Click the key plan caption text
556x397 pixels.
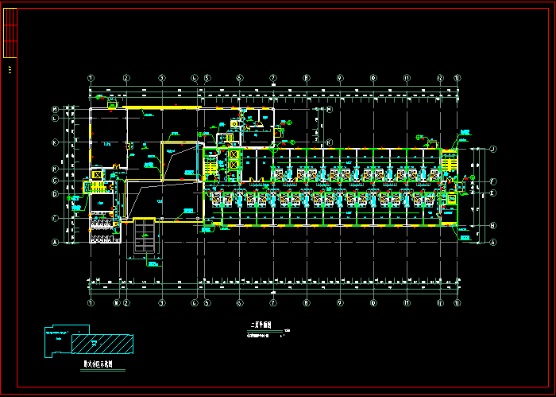98,363
